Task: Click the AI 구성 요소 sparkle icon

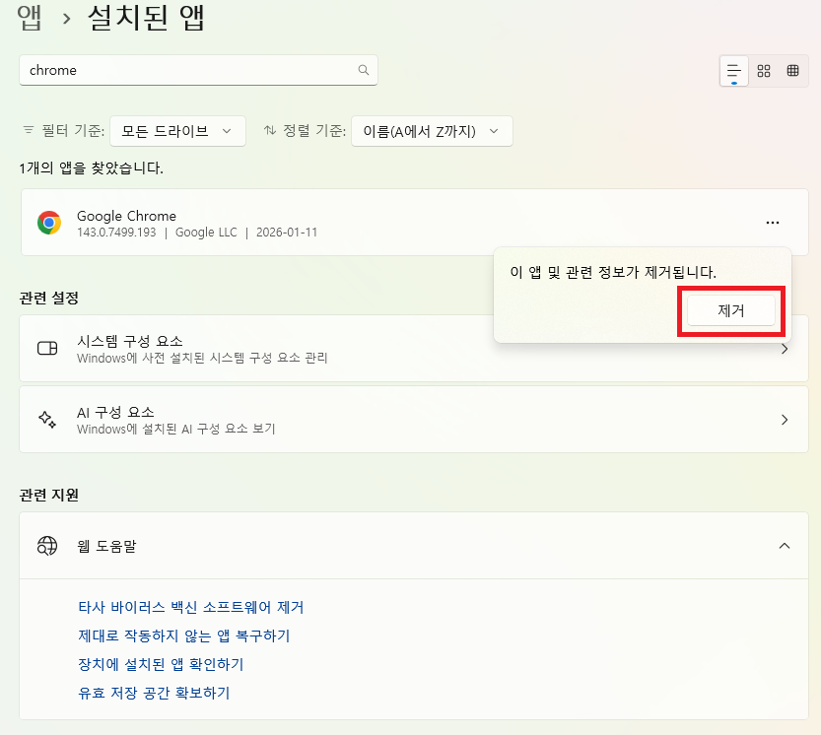Action: pos(47,420)
